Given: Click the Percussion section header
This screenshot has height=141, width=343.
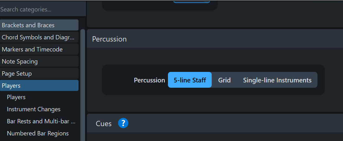Looking at the screenshot, I should coord(110,39).
